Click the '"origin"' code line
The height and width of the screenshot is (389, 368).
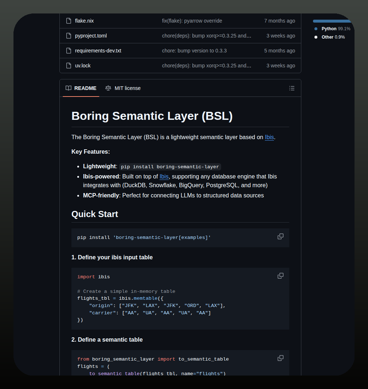tap(157, 306)
